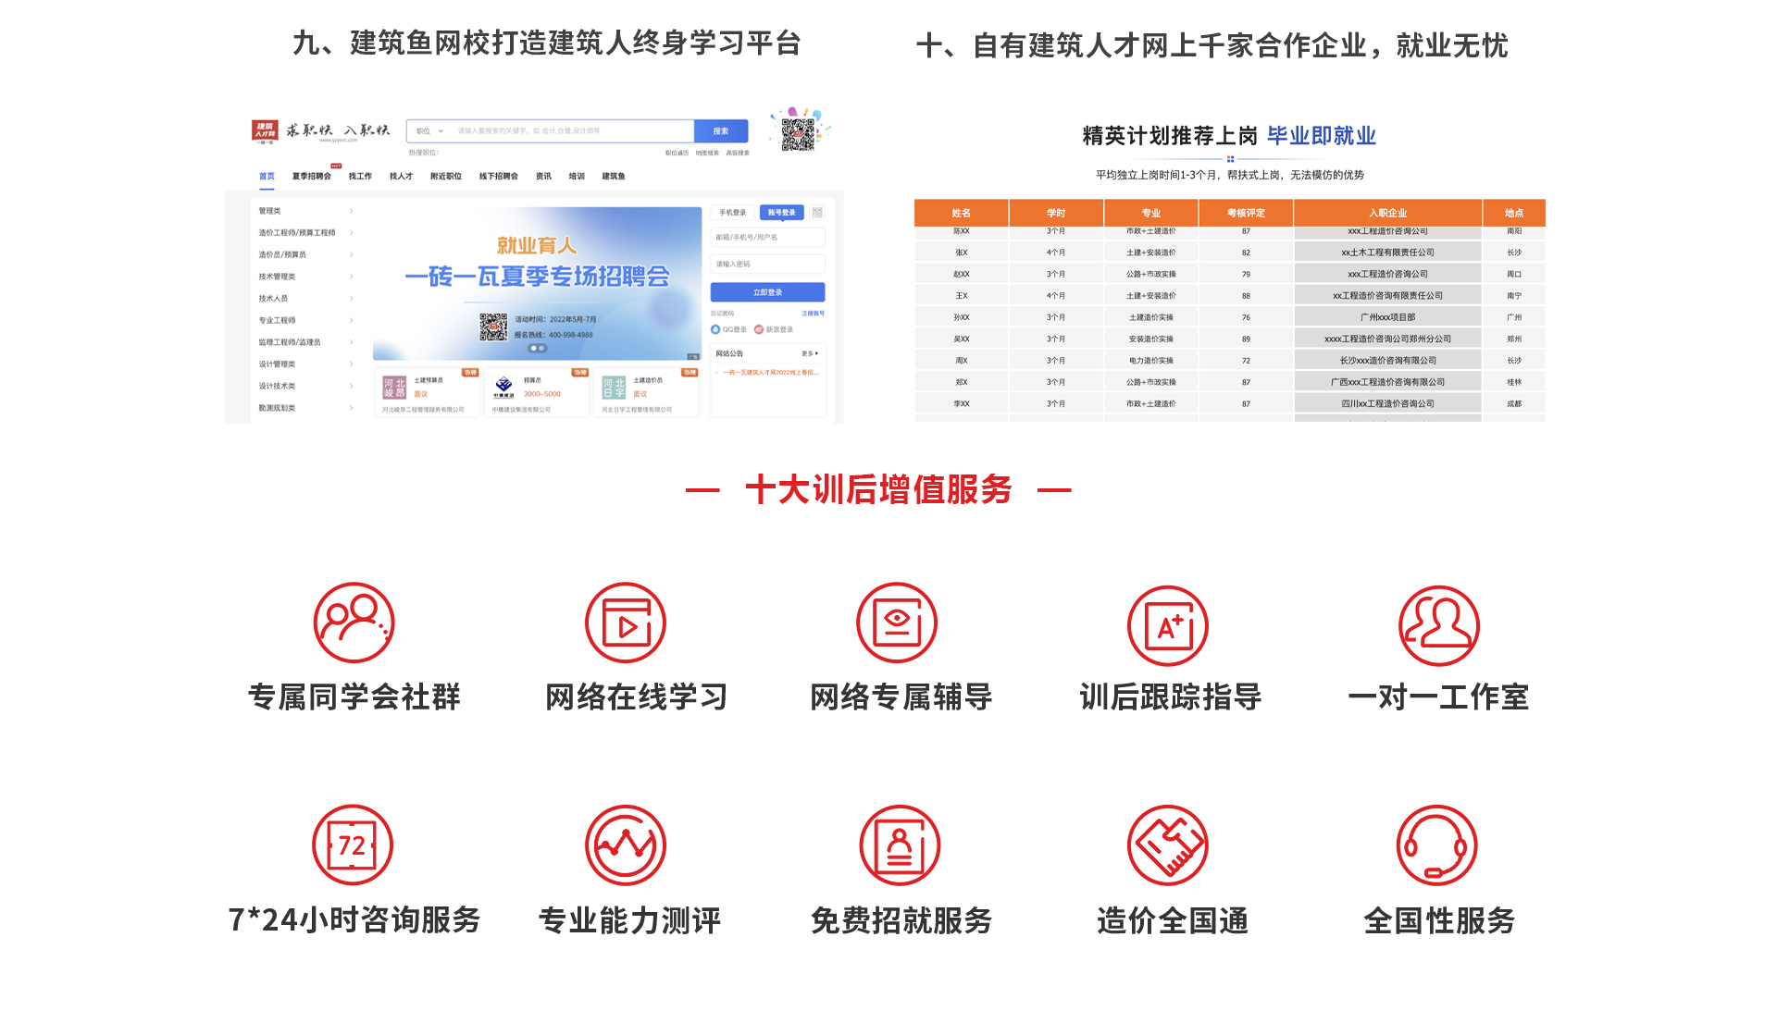
Task: Toggle QR code login beside 账号登录
Action: click(816, 213)
